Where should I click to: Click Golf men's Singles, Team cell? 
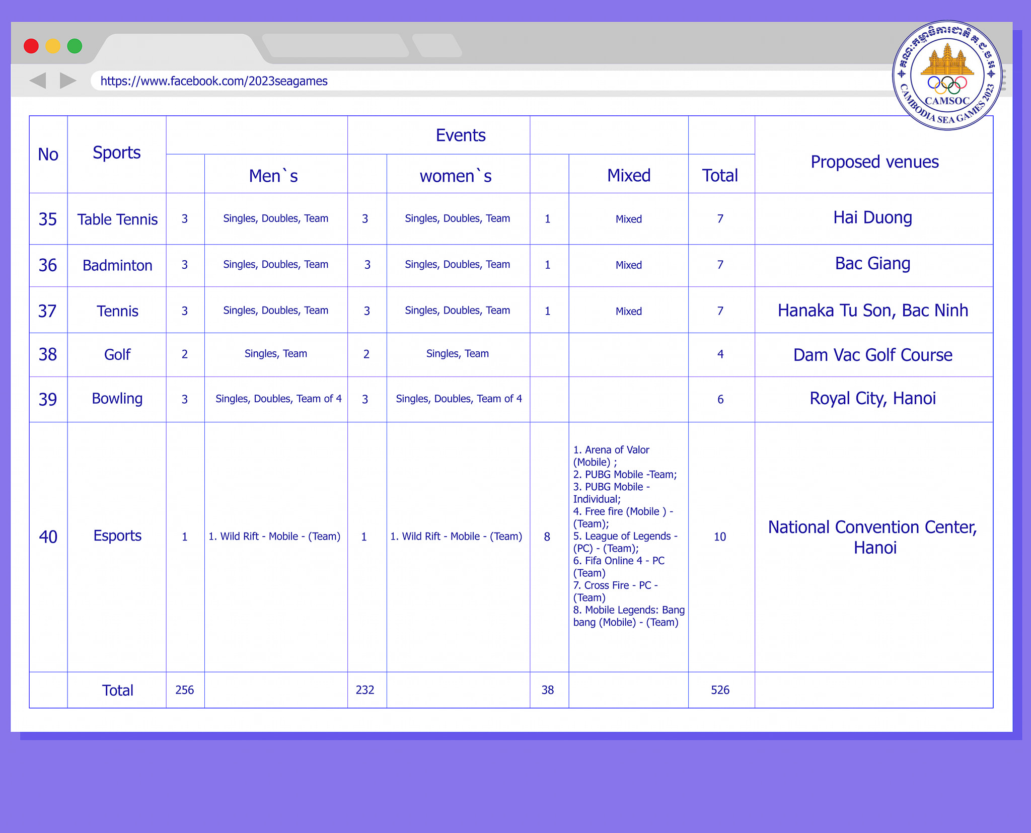(276, 354)
